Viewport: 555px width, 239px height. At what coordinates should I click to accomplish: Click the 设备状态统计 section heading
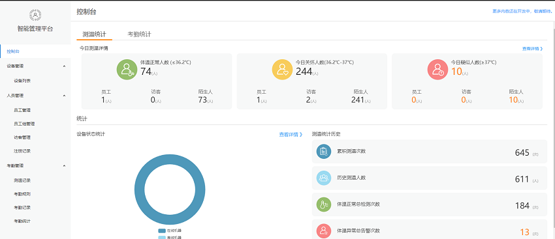point(91,134)
